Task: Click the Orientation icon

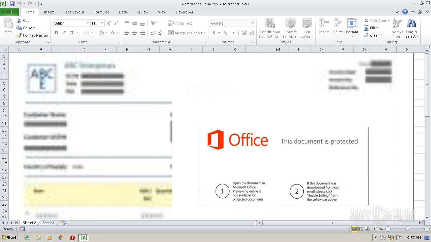Action: [153, 23]
